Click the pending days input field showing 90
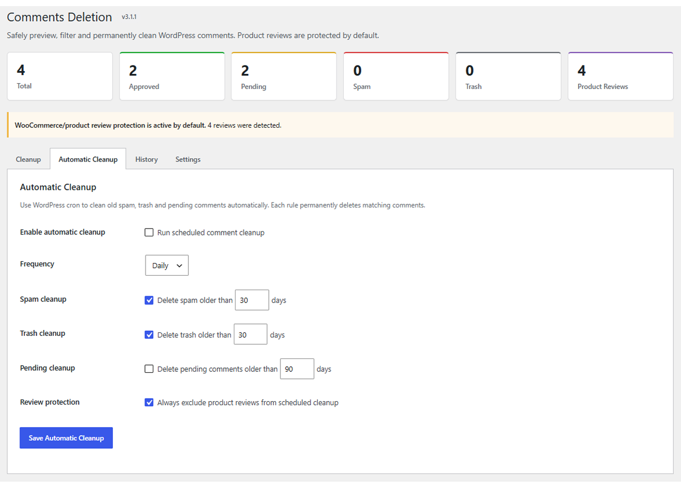Viewport: 681px width, 490px height. point(297,369)
